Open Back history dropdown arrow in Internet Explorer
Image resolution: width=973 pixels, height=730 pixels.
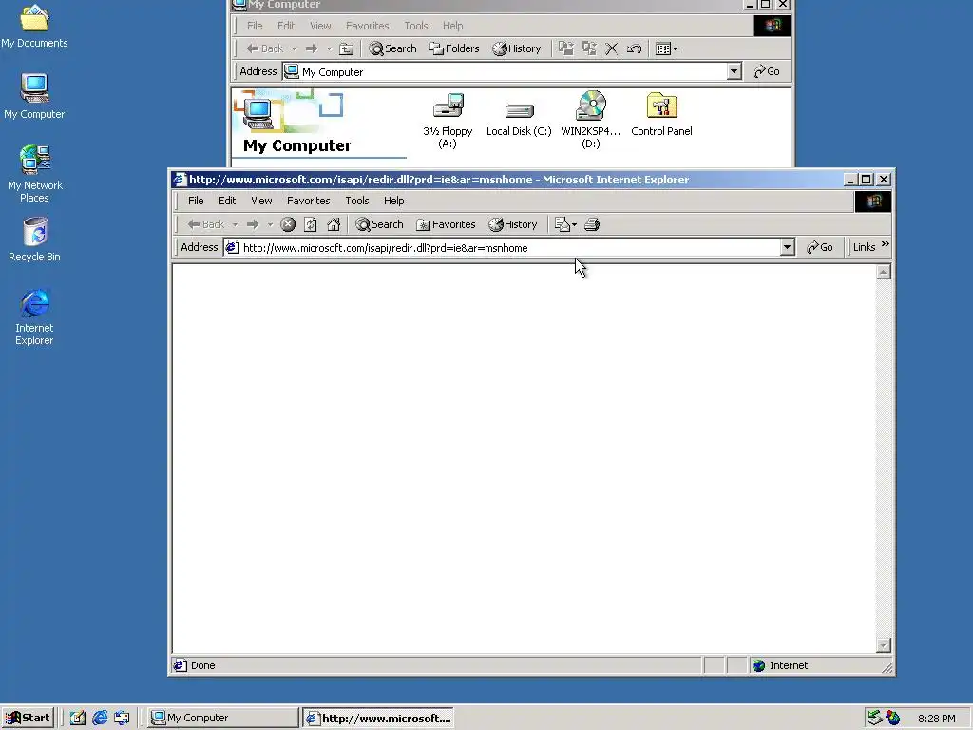[x=236, y=224]
